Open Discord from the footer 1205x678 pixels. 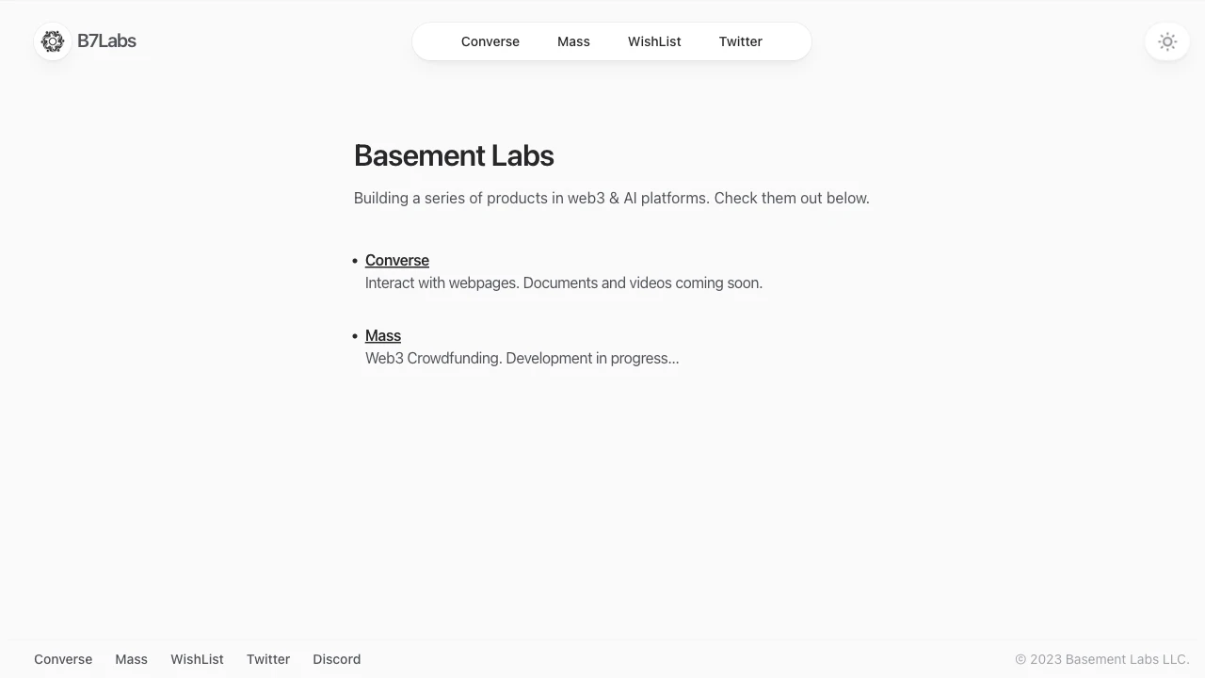[336, 659]
